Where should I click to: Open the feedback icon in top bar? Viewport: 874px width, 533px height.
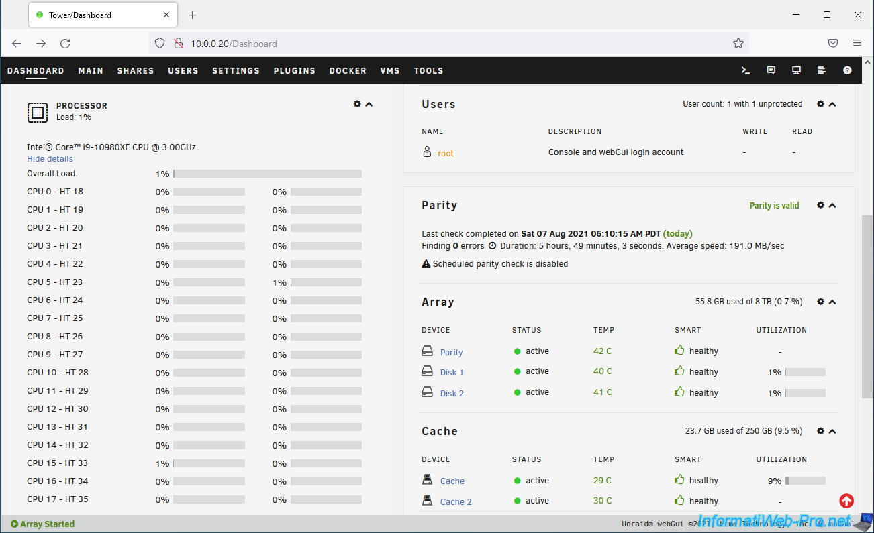pos(771,70)
